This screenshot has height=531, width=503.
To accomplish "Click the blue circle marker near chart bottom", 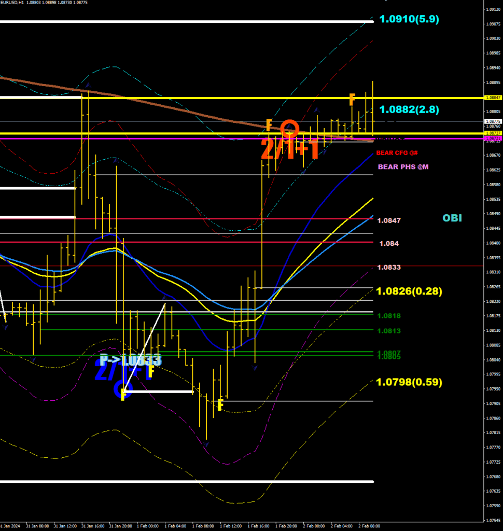I will click(125, 388).
